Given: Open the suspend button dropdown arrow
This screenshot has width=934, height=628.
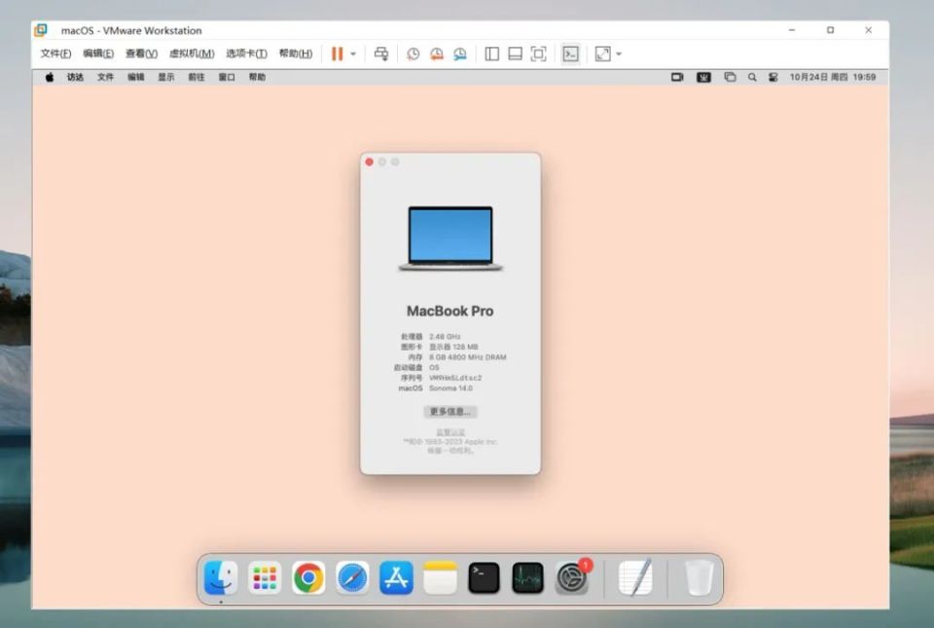Looking at the screenshot, I should click(351, 54).
